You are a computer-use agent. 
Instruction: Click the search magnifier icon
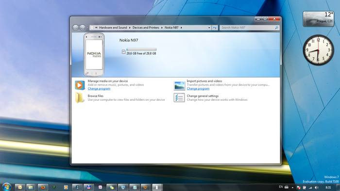(x=276, y=28)
